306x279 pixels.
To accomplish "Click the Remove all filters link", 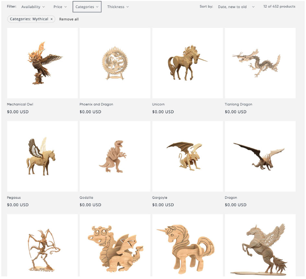I will (x=69, y=19).
